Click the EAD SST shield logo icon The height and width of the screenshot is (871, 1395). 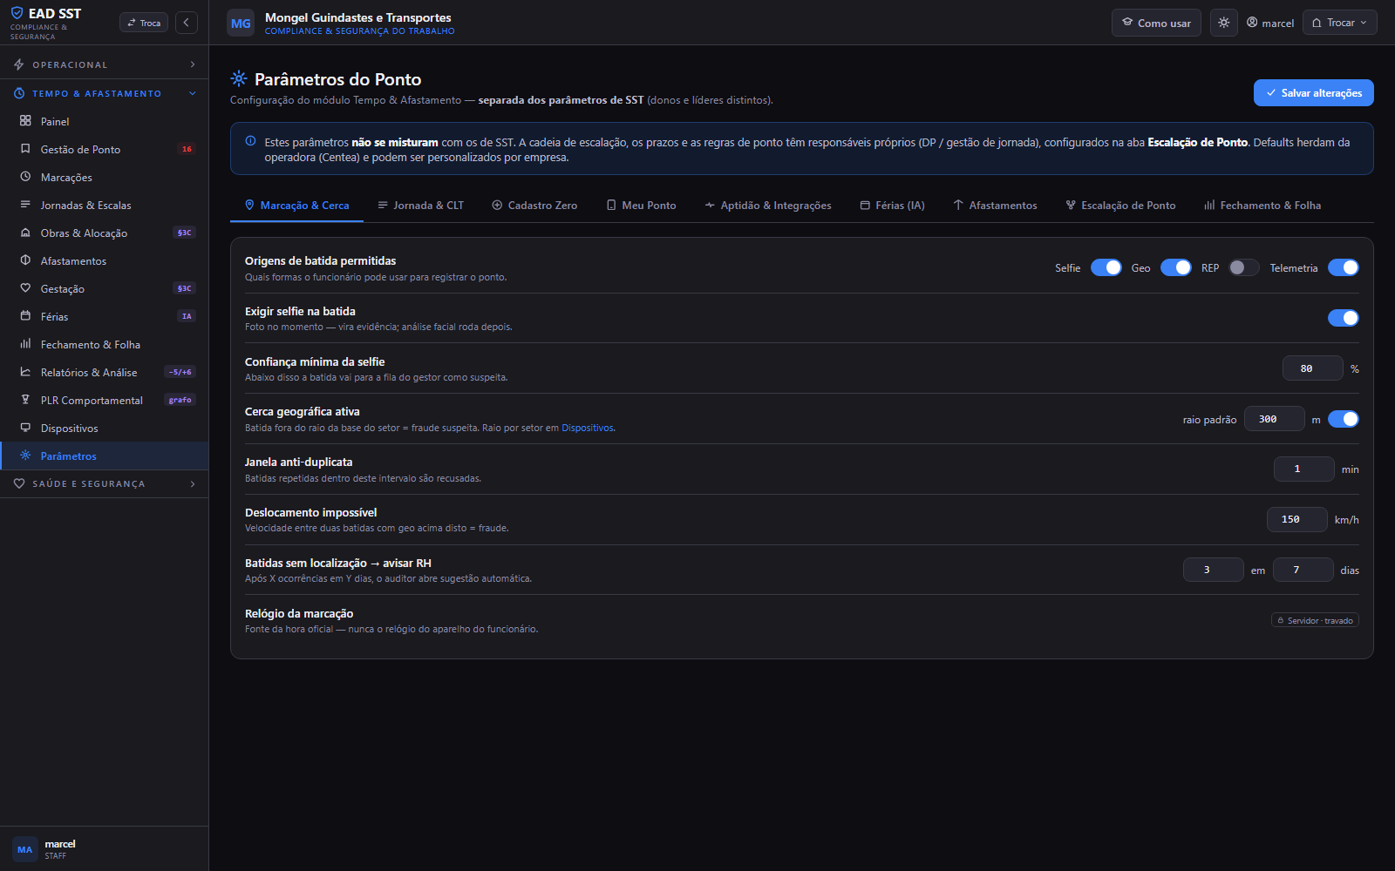[x=17, y=13]
